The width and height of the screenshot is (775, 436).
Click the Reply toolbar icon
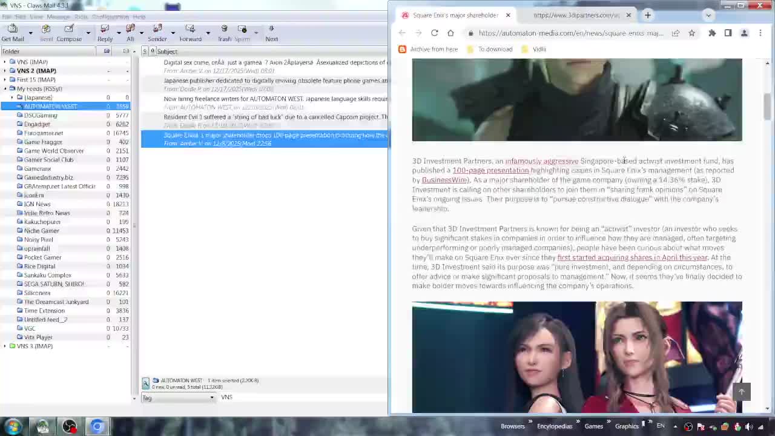coord(105,33)
